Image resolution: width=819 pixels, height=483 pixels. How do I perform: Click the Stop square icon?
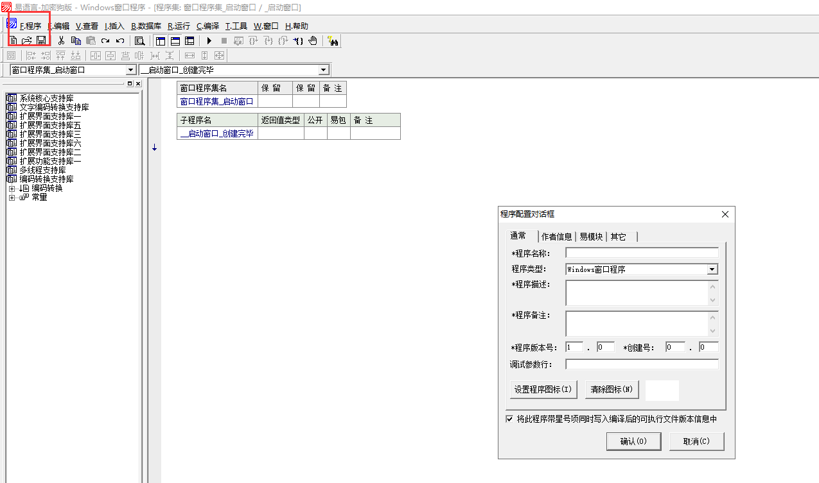[x=224, y=40]
